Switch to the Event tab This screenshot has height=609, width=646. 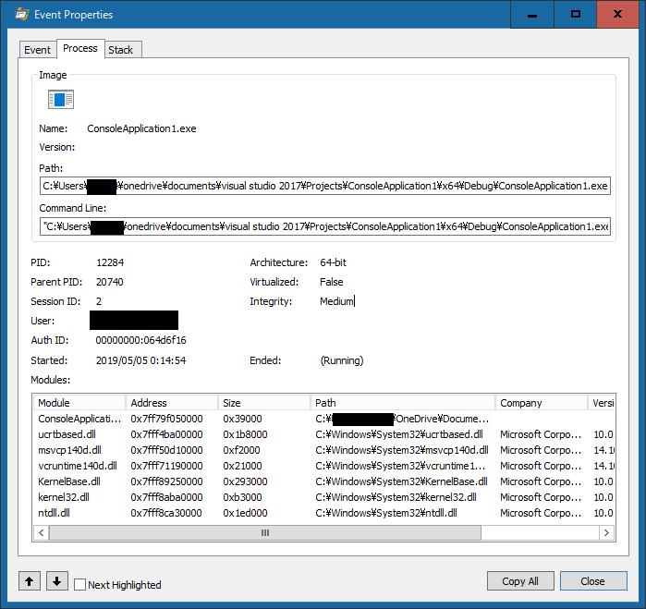pyautogui.click(x=38, y=50)
